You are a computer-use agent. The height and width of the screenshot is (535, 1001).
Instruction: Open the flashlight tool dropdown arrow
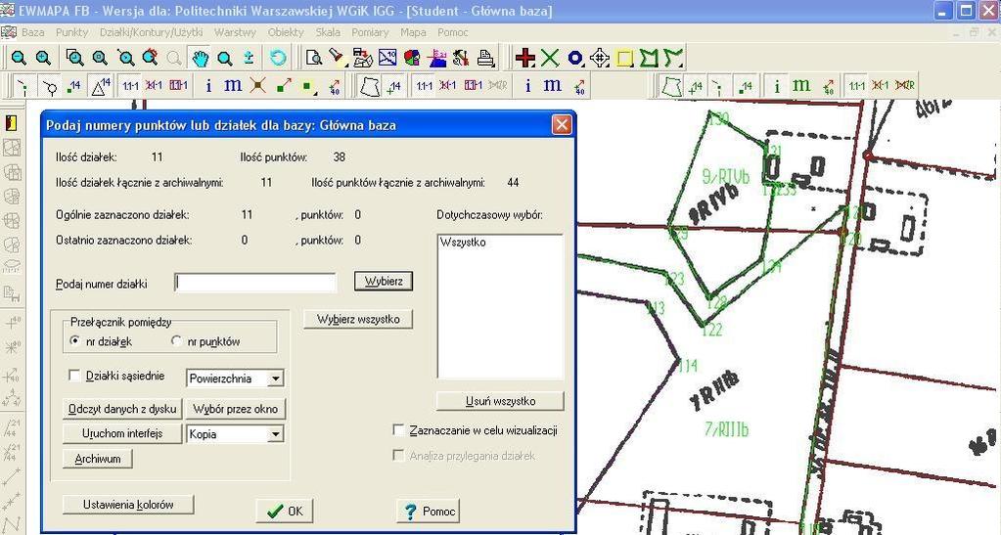345,64
